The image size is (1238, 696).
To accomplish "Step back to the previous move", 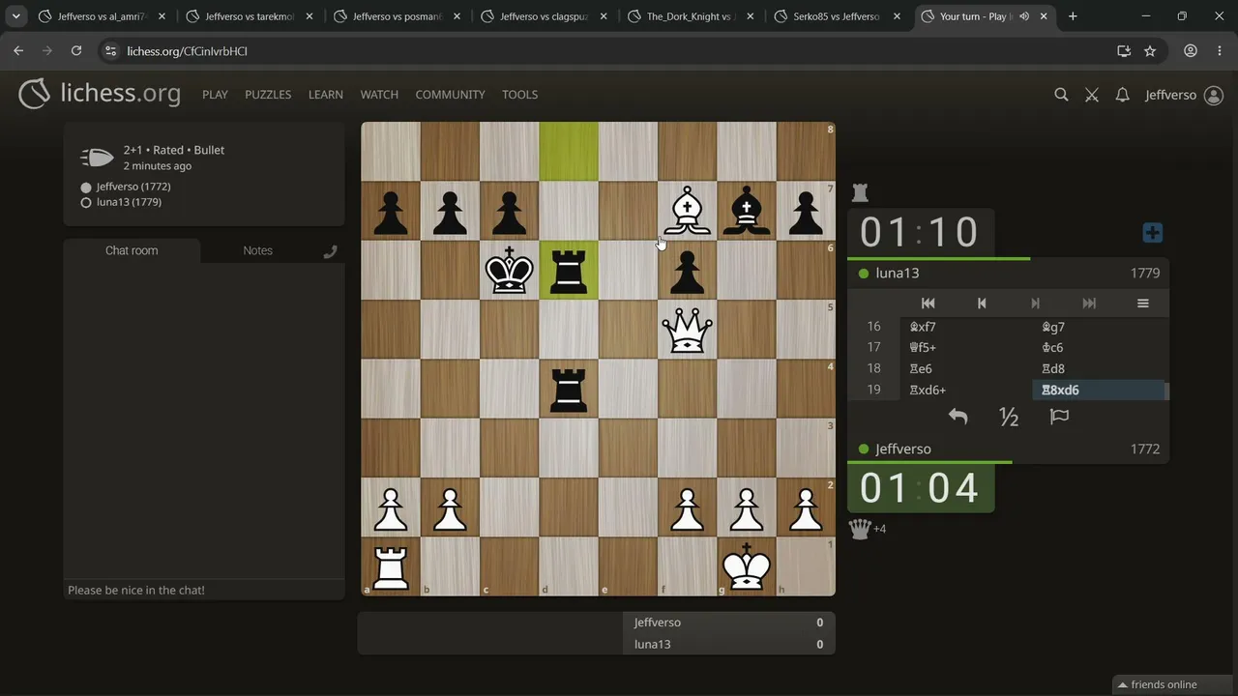I will (x=982, y=304).
